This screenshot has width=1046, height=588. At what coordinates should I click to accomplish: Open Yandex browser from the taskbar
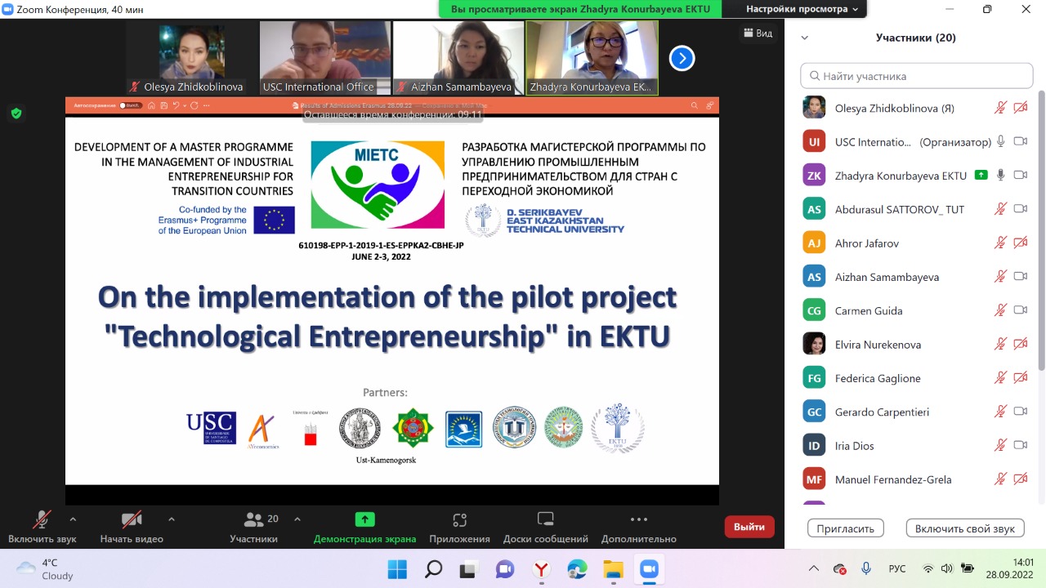coord(541,569)
